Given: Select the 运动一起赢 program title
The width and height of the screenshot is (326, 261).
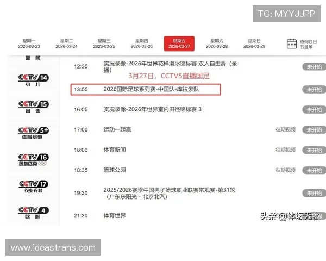Looking at the screenshot, I should click(117, 129).
